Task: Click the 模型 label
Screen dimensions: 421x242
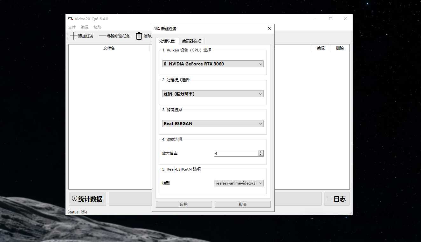Action: click(x=166, y=183)
